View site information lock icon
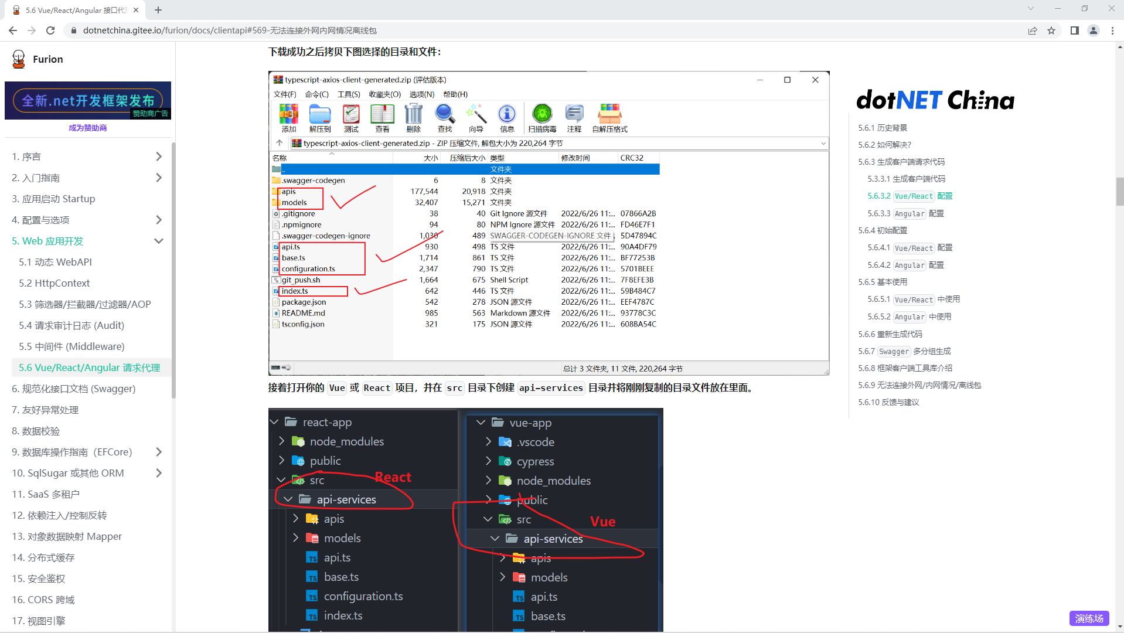The height and width of the screenshot is (633, 1124). click(x=74, y=30)
